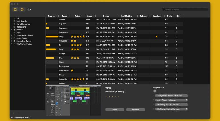Click the Release button
Viewport: 220px width, 121px height.
click(x=135, y=110)
